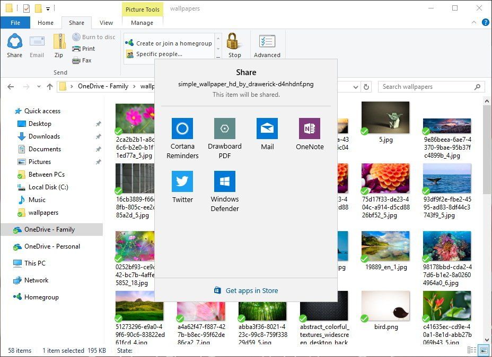Screen dimensions: 492x357
Task: Open the Manage tab under Picture Tools
Action: pyautogui.click(x=142, y=23)
